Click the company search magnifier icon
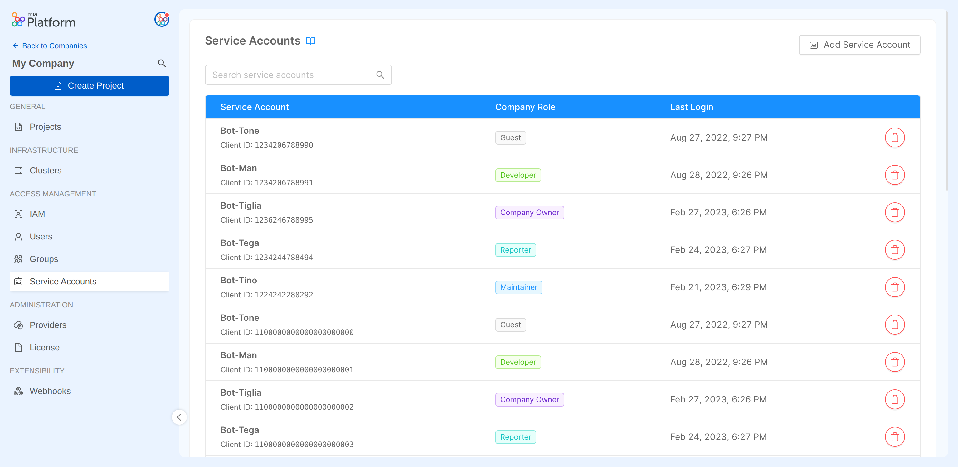The image size is (958, 467). tap(162, 63)
